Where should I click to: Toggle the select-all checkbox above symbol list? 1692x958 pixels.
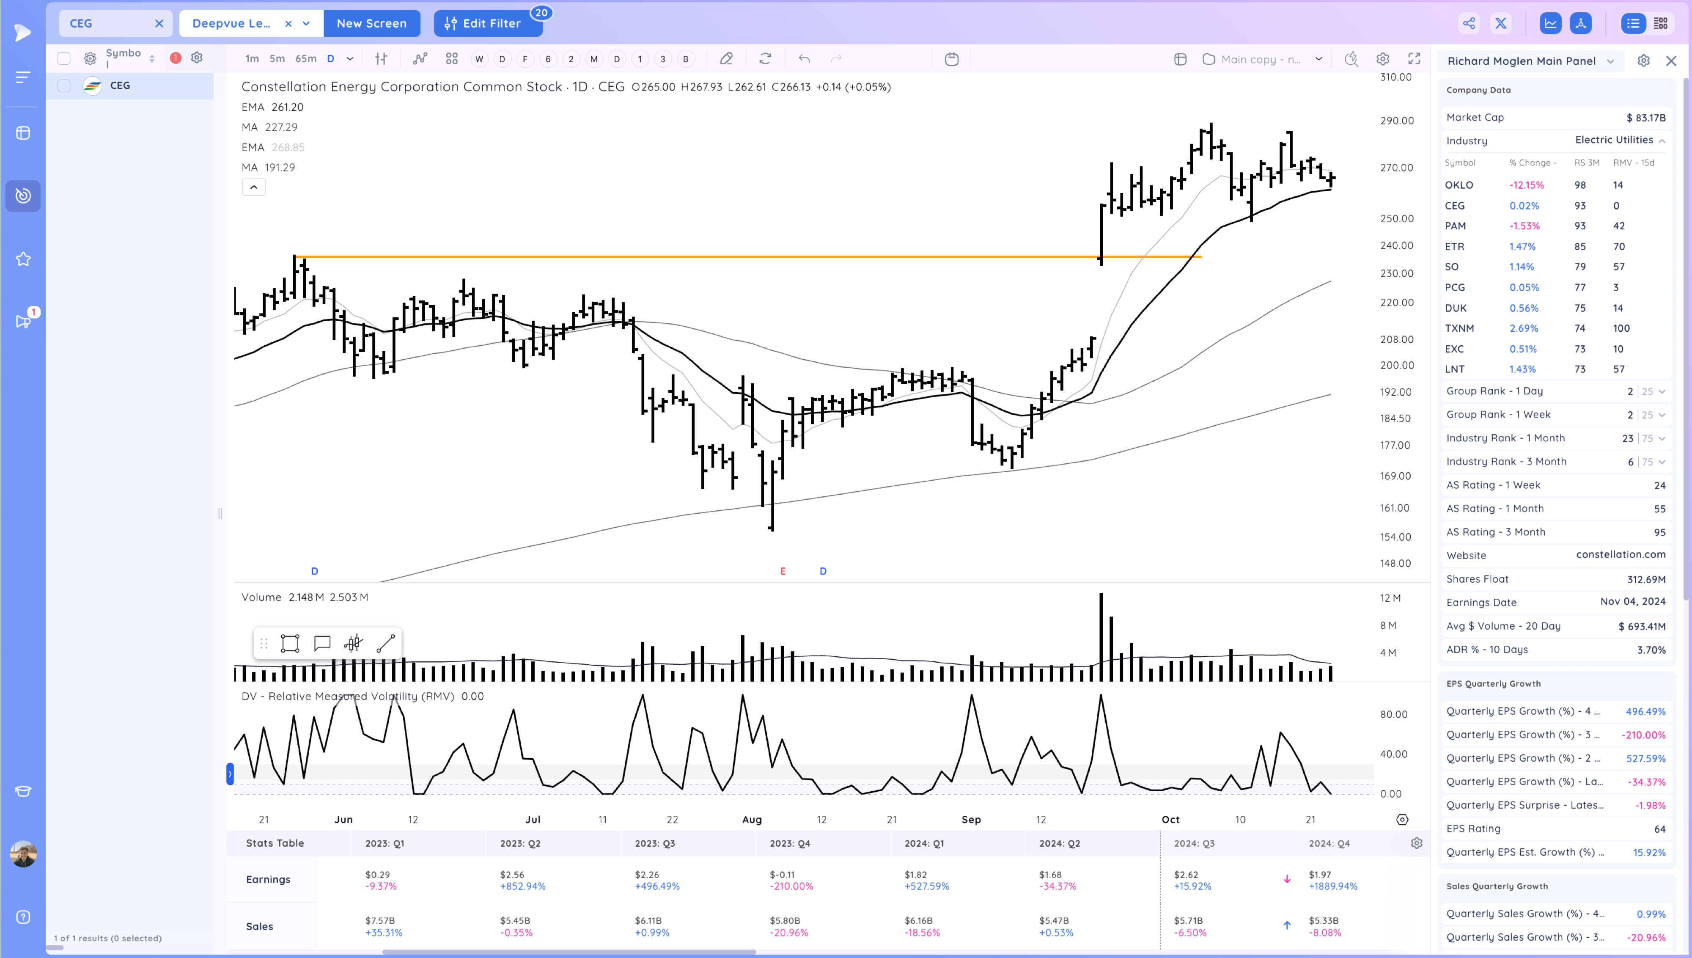pos(64,58)
